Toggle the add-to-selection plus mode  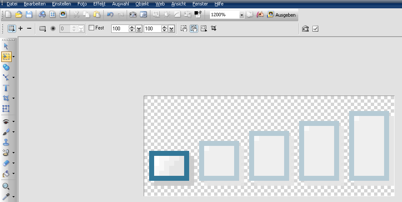pos(21,29)
